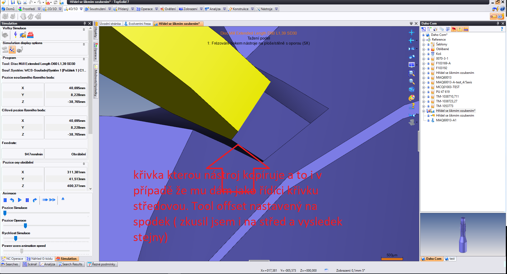Toggle the coordinate axes display option
Screen dimensions: 507x274
pyautogui.click(x=12, y=50)
